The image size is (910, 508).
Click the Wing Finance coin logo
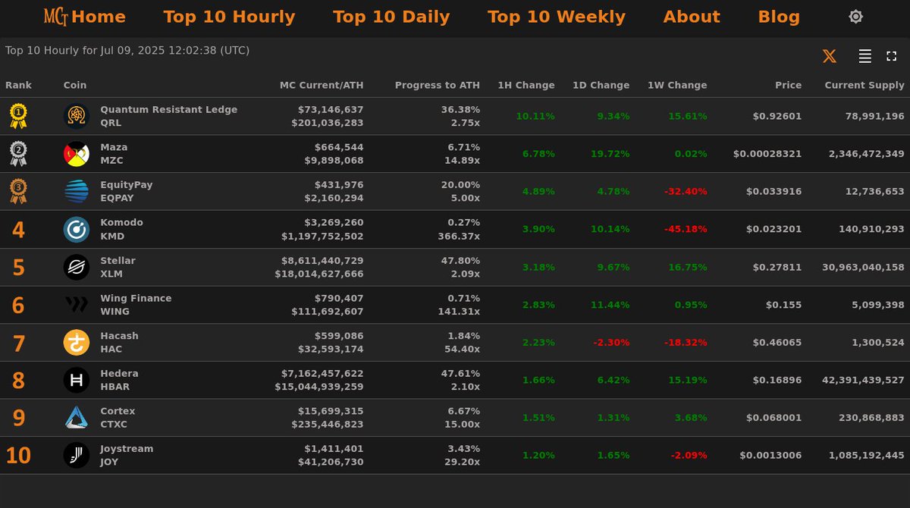[77, 305]
